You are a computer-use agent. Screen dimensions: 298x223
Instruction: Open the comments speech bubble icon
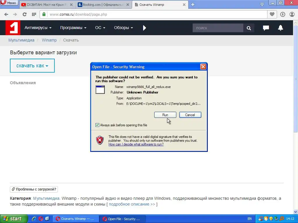[x=266, y=28]
